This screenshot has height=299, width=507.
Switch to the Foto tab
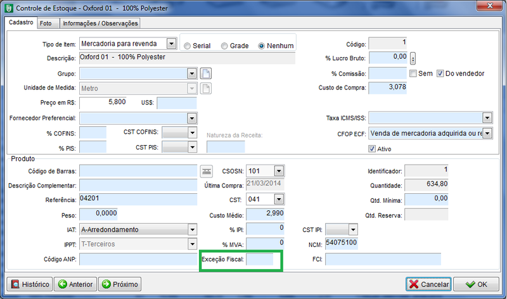coord(46,23)
